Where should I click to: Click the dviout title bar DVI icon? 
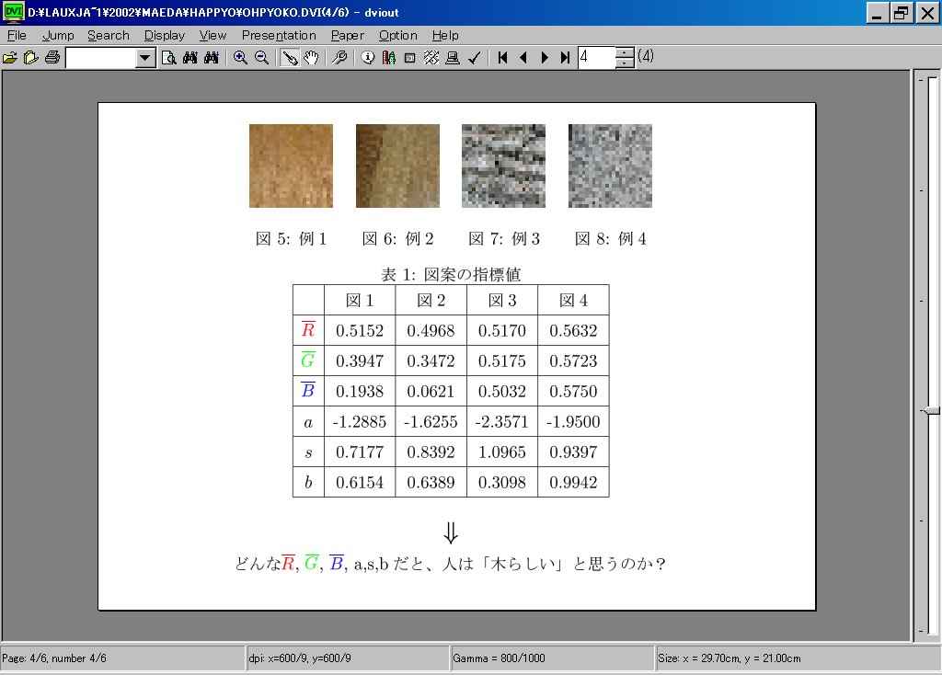(x=13, y=12)
